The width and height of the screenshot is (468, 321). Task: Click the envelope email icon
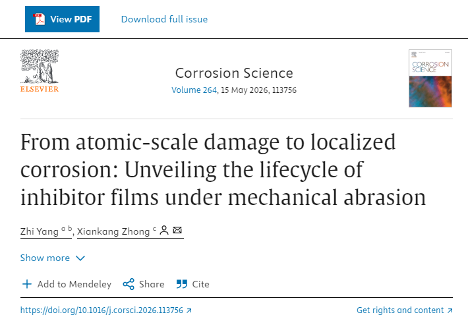(177, 231)
